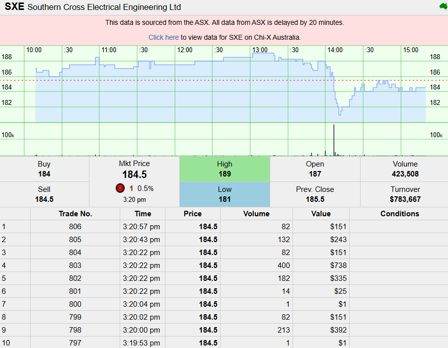Image resolution: width=448 pixels, height=348 pixels.
Task: Click the Conditions column header
Action: click(399, 214)
